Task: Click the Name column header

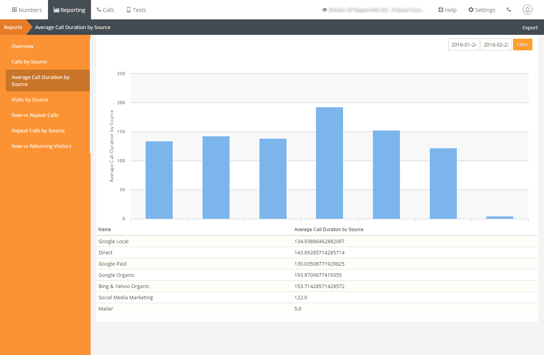Action: tap(105, 230)
